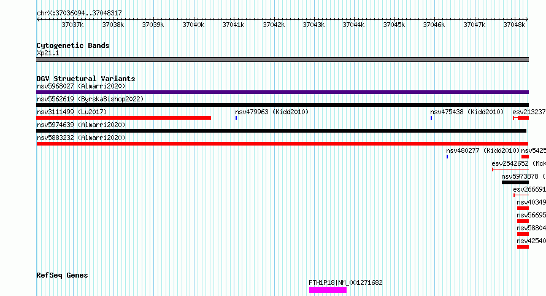Open the nsv58804 variant label

[531, 228]
